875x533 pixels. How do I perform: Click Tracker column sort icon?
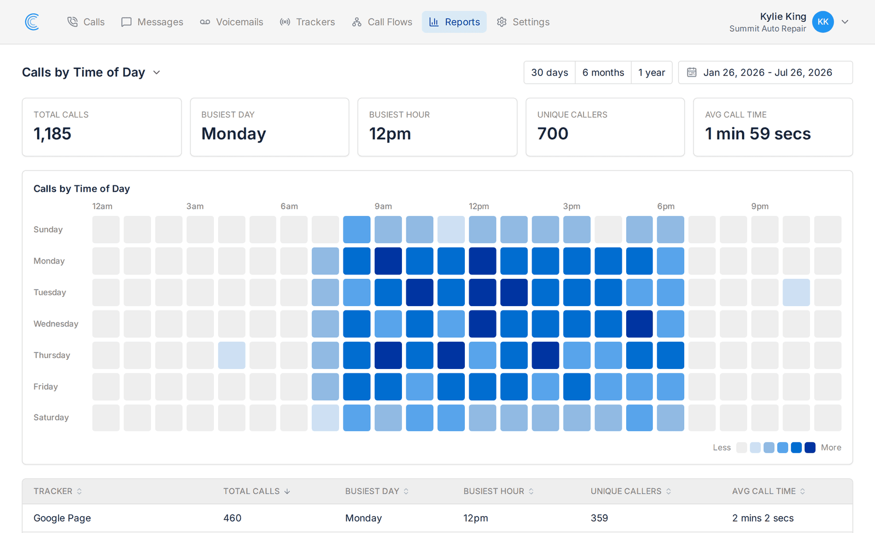tap(79, 491)
